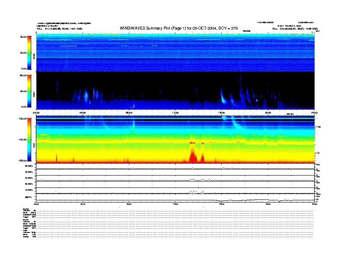
Task: Click the 24:00 end-of-day axis label
Action: click(x=314, y=113)
